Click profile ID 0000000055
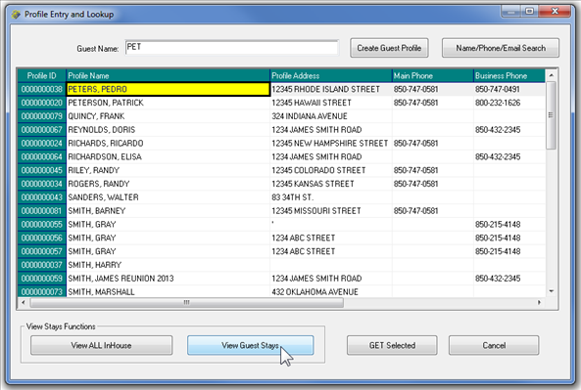Viewport: 581px width, 390px height. click(42, 225)
